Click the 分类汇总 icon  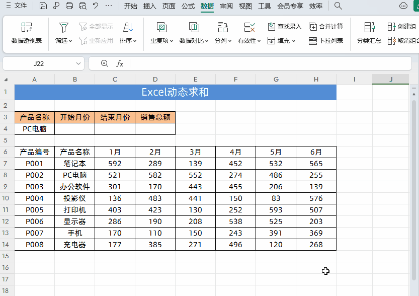tap(369, 27)
